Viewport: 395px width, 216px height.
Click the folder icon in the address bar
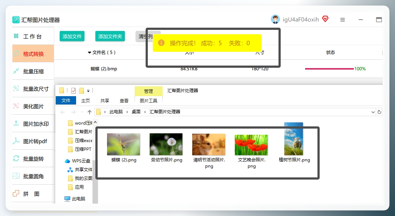(99, 112)
